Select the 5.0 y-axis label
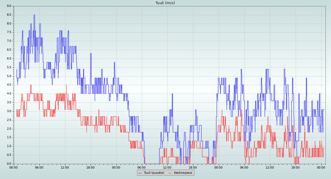Image resolution: width=331 pixels, height=179 pixels. point(9,76)
